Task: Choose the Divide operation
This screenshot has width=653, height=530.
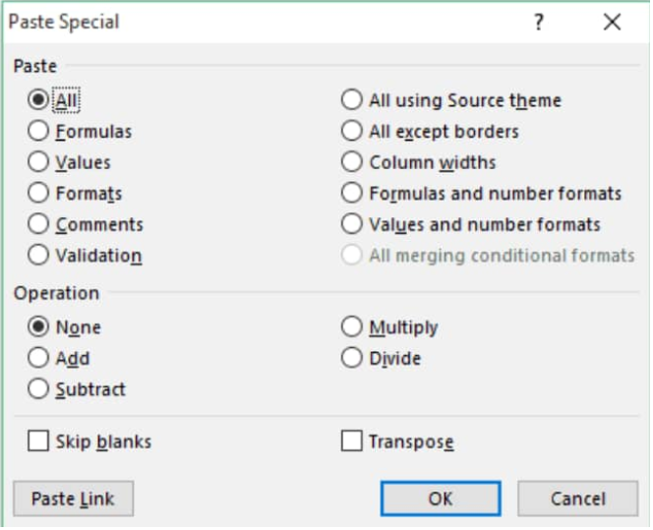Action: (353, 359)
